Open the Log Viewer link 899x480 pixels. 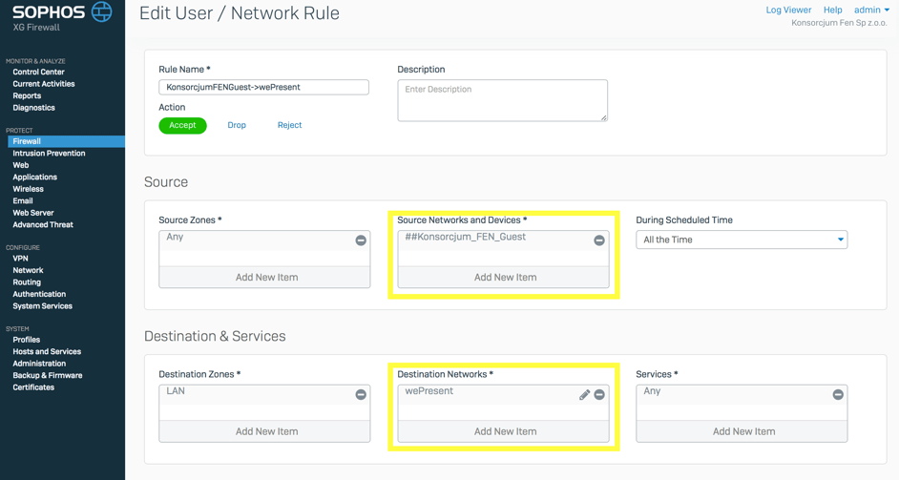point(788,10)
